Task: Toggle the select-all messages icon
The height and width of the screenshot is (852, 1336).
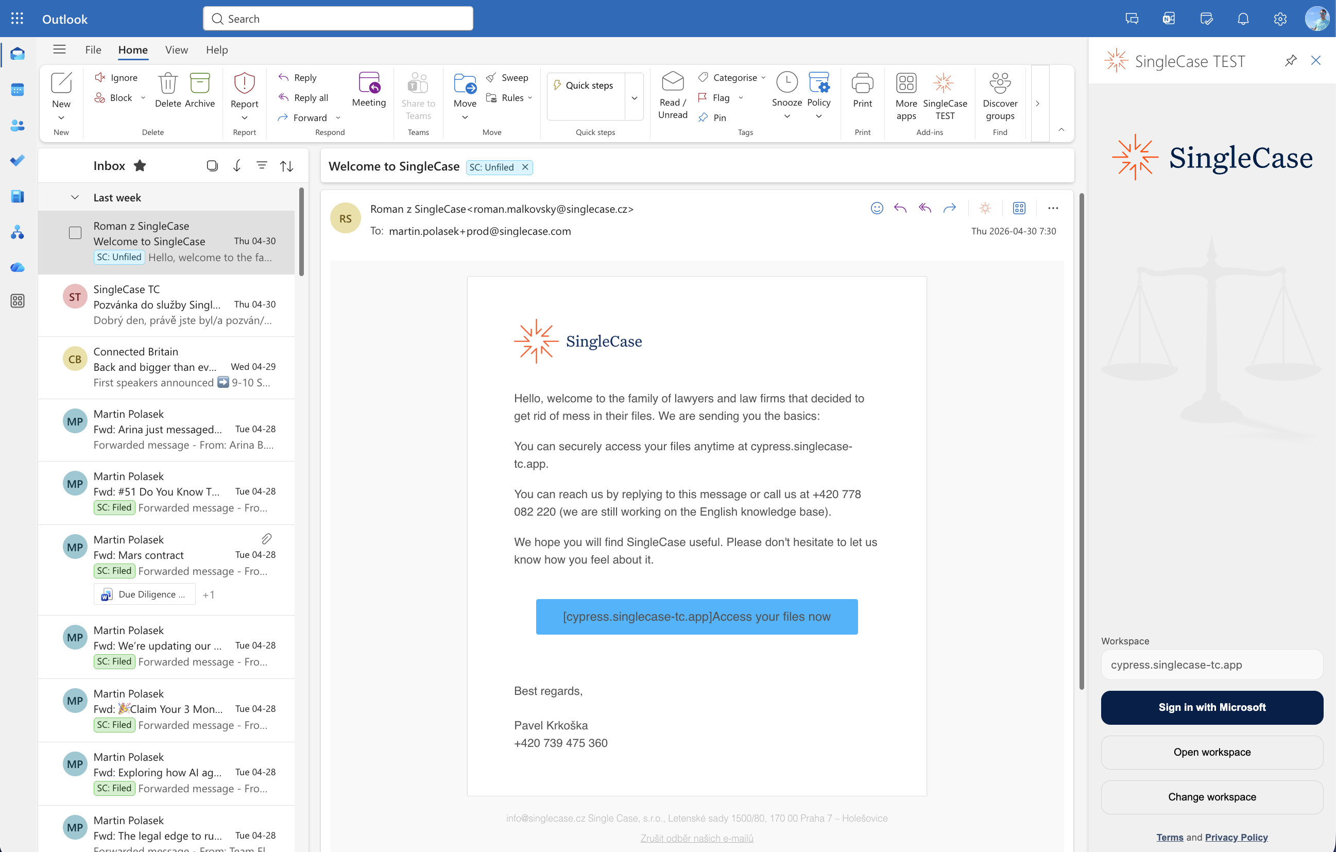Action: tap(212, 165)
